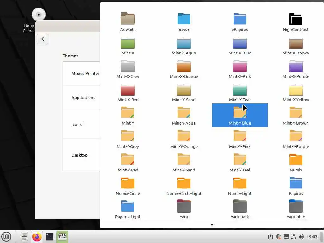Click the keyboard tray icon
The width and height of the screenshot is (324, 243).
(286, 237)
